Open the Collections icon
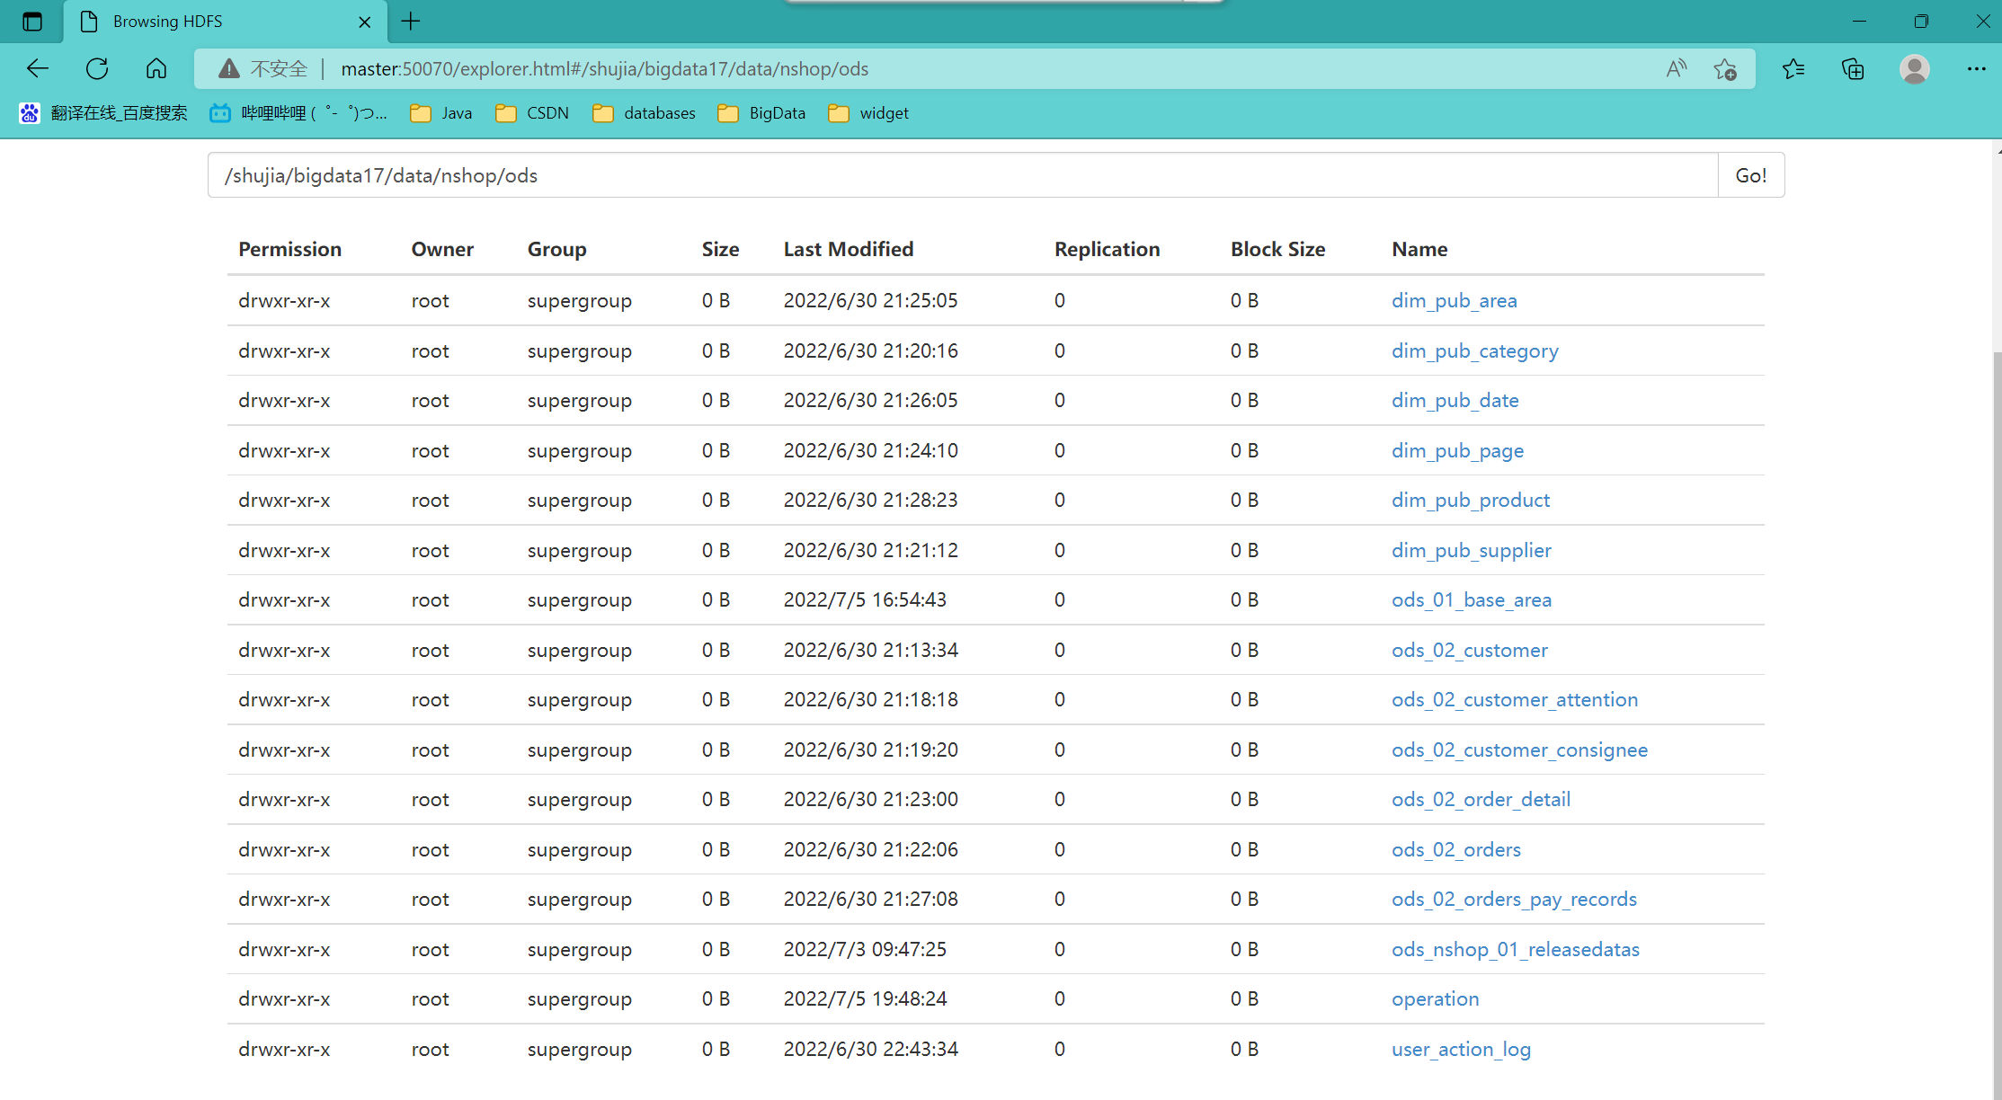Screen dimensions: 2002x1100 pyautogui.click(x=1853, y=69)
